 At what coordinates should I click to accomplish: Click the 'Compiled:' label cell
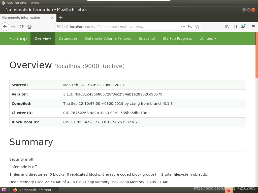coord(35,104)
